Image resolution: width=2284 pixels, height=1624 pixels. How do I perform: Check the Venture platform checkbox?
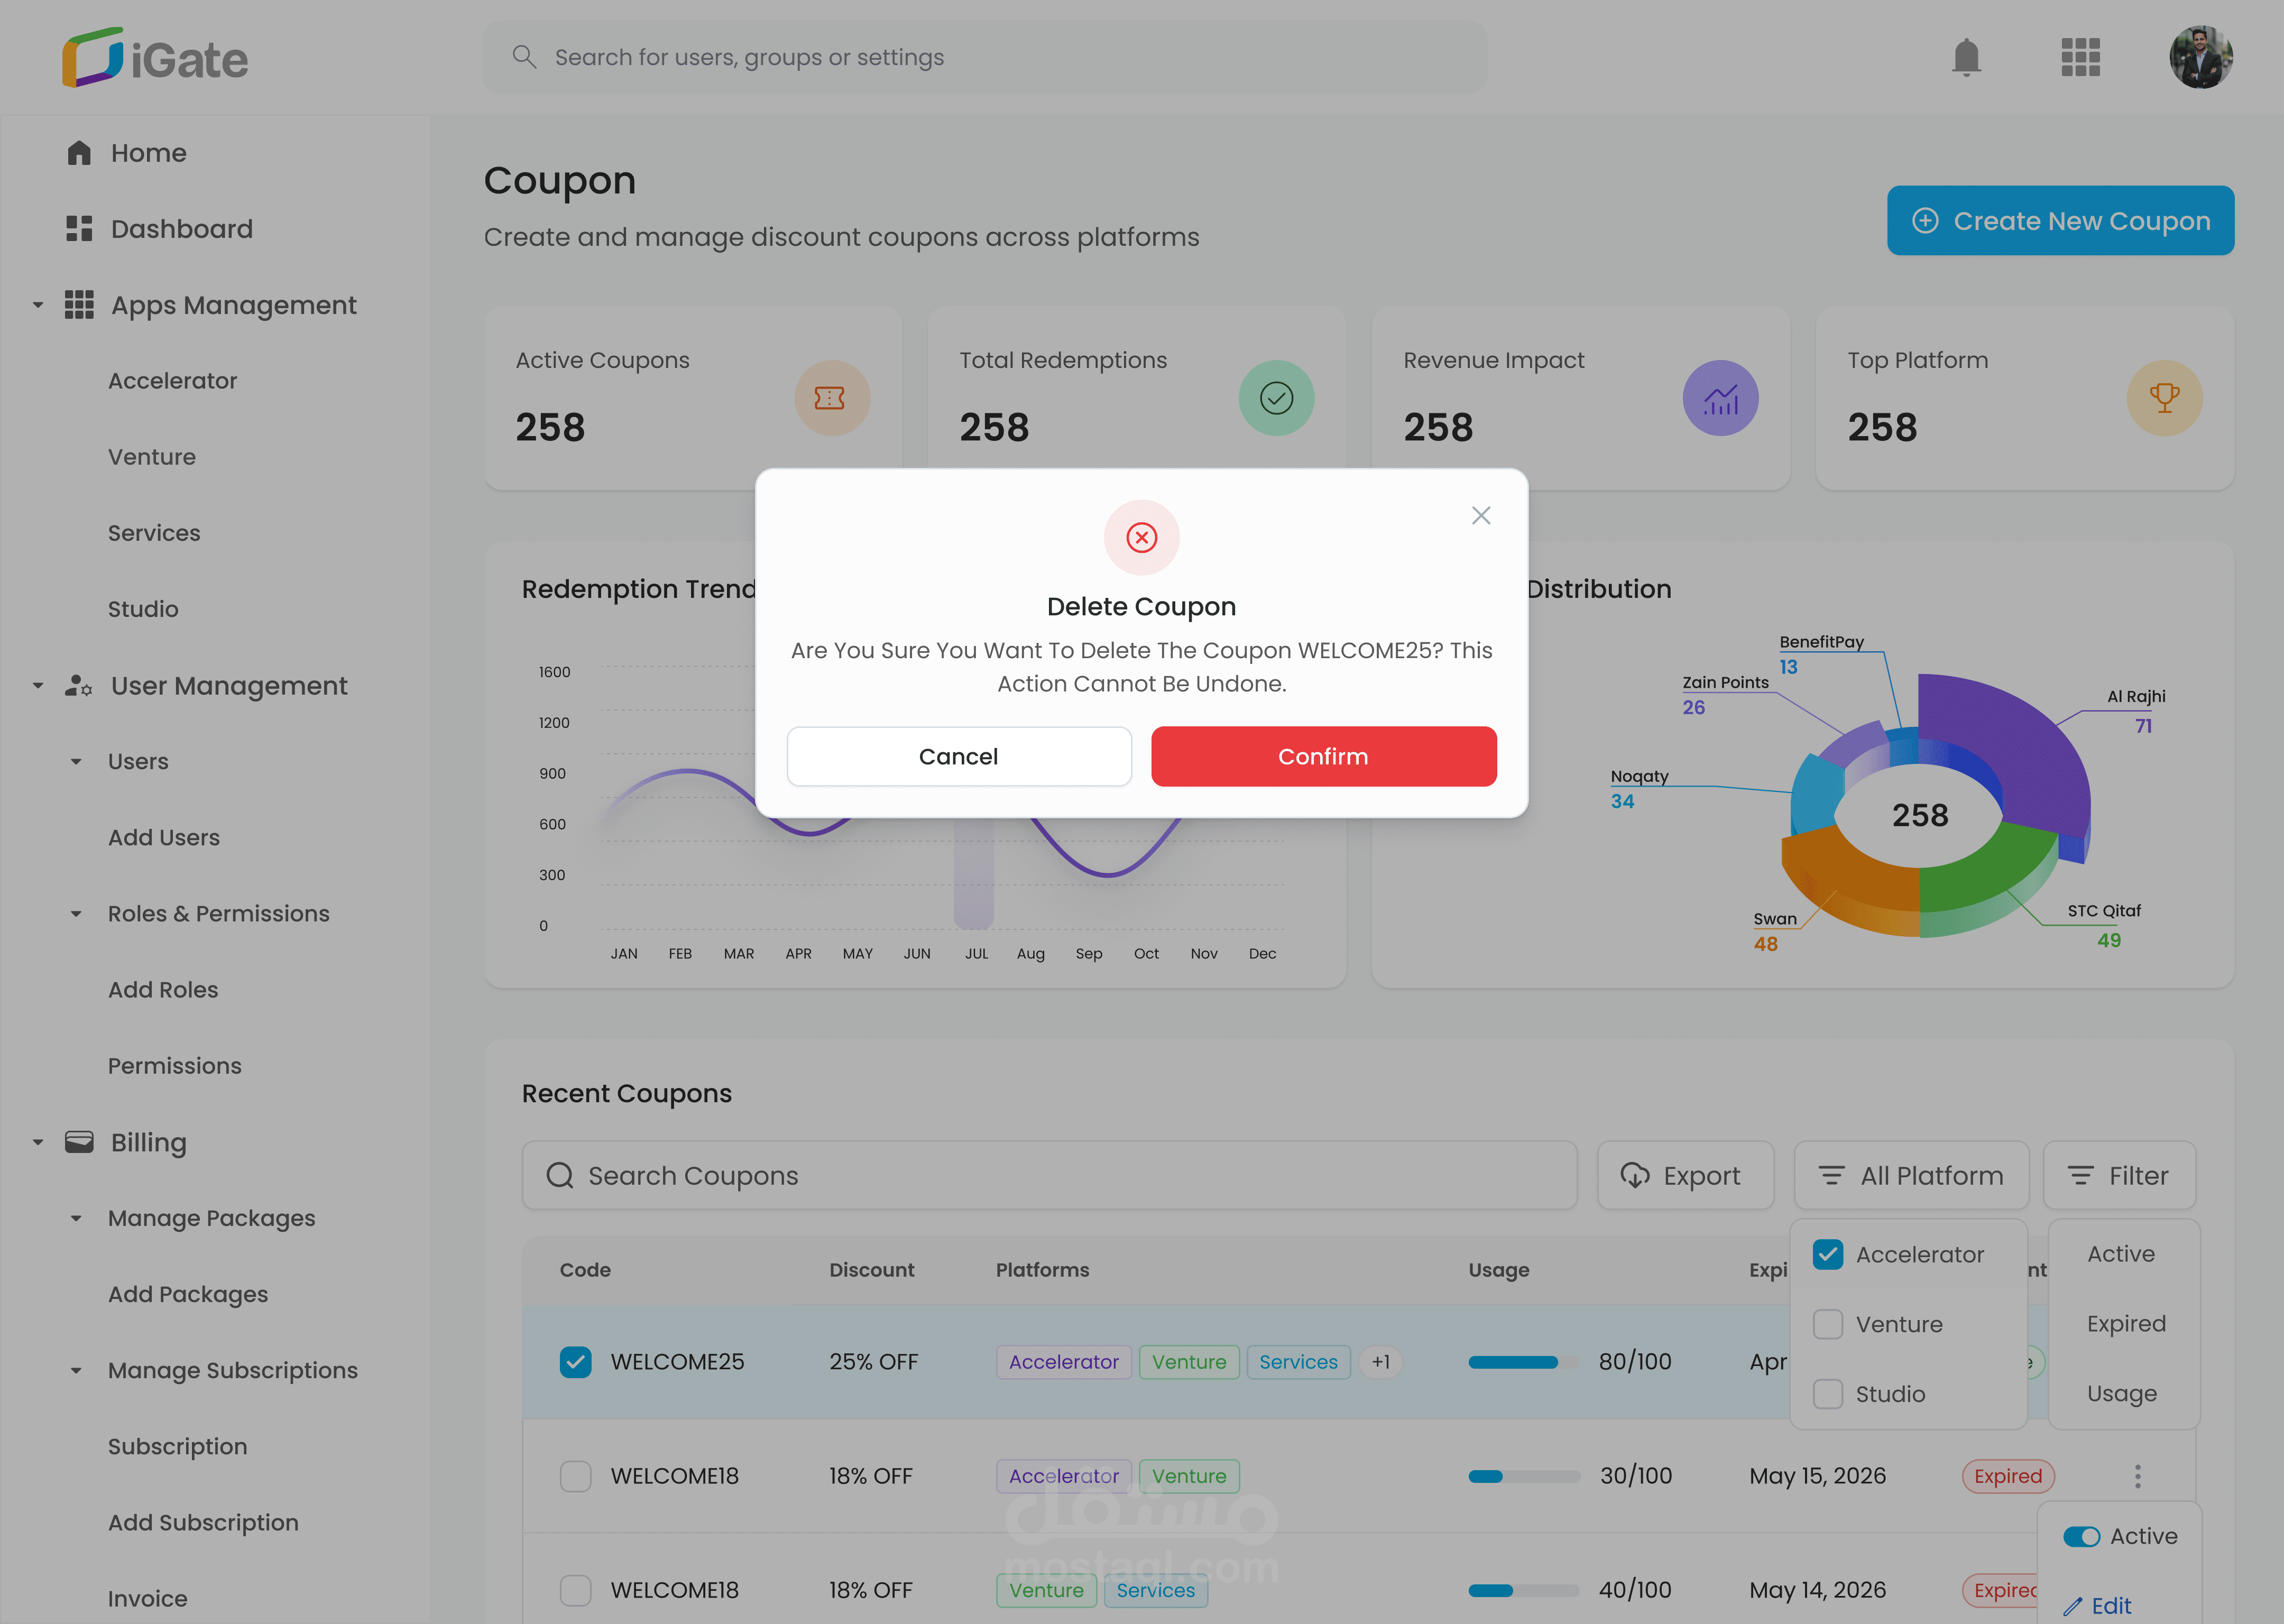pyautogui.click(x=1827, y=1324)
